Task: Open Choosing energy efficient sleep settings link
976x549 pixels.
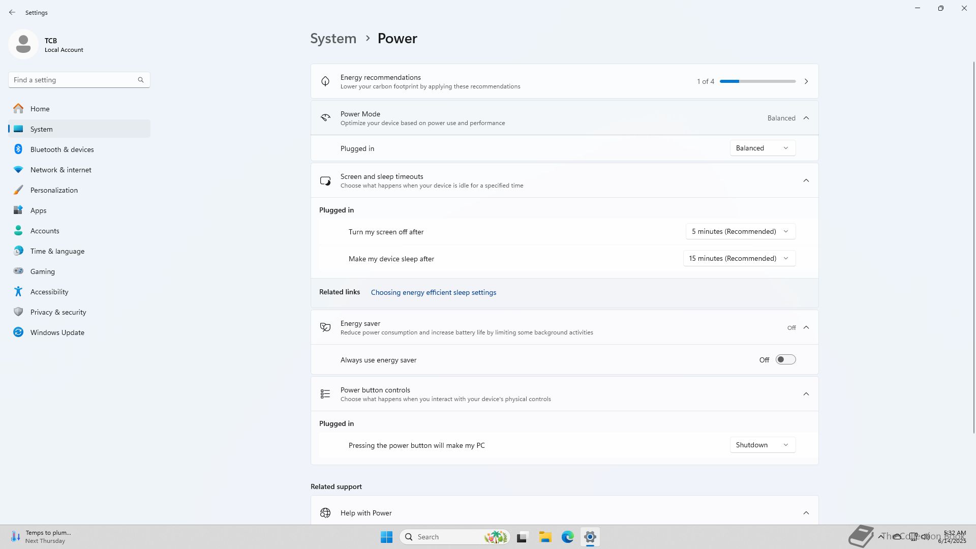Action: pos(433,292)
